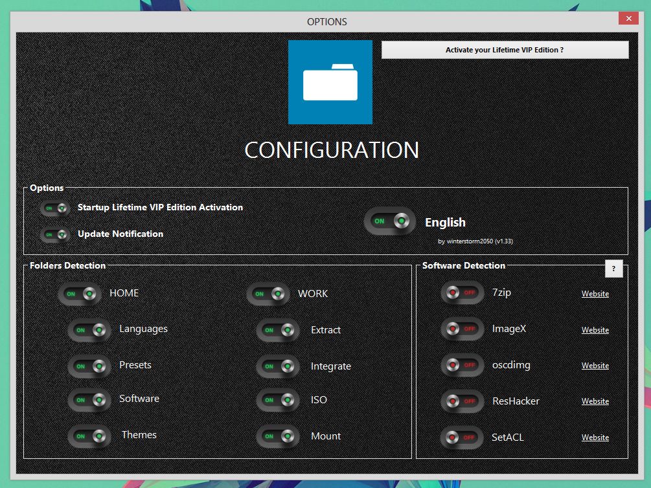
Task: Toggle the Themes folder switch
Action: [89, 436]
